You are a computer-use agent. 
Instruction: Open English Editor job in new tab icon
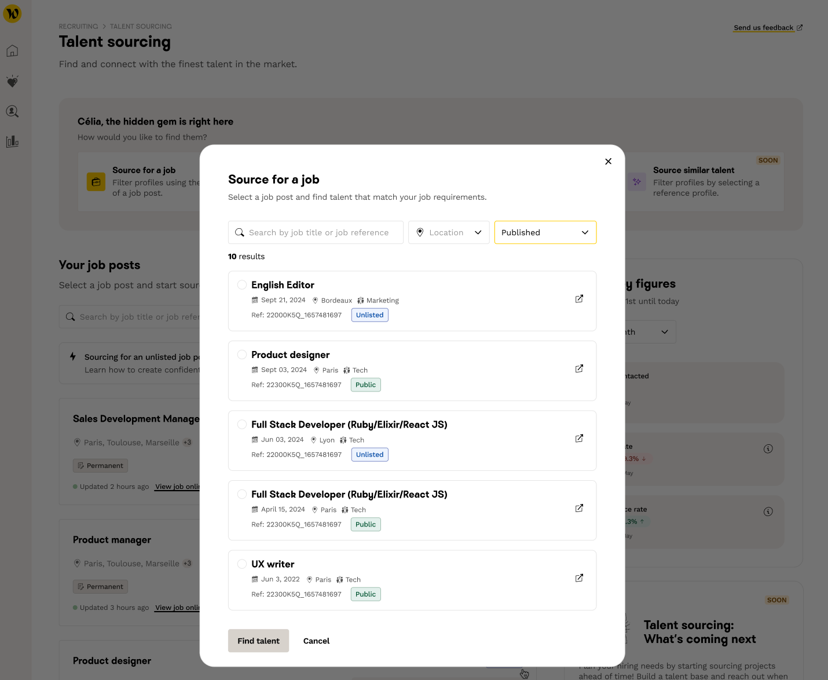pos(579,299)
